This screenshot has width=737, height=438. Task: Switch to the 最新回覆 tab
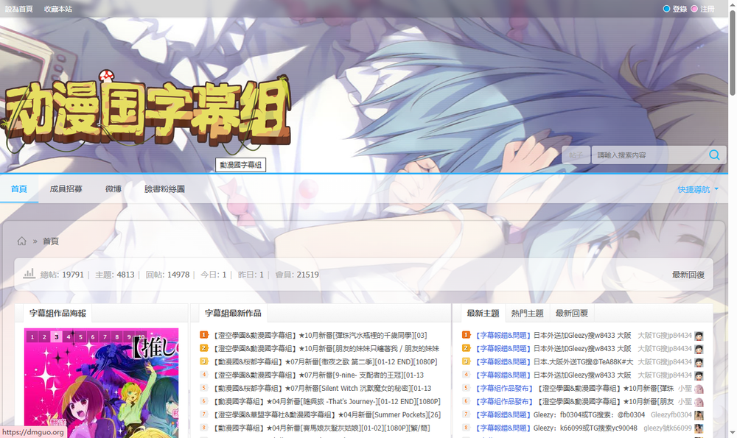coord(572,313)
